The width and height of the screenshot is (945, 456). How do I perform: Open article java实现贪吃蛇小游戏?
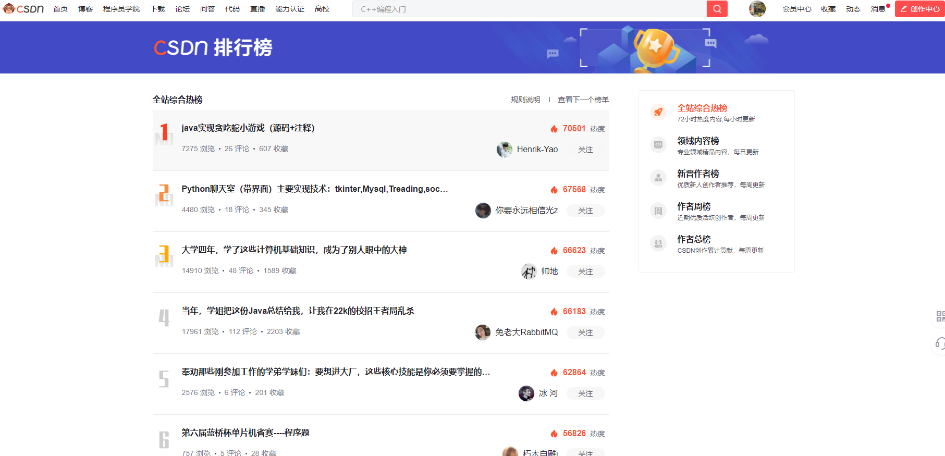(x=248, y=128)
